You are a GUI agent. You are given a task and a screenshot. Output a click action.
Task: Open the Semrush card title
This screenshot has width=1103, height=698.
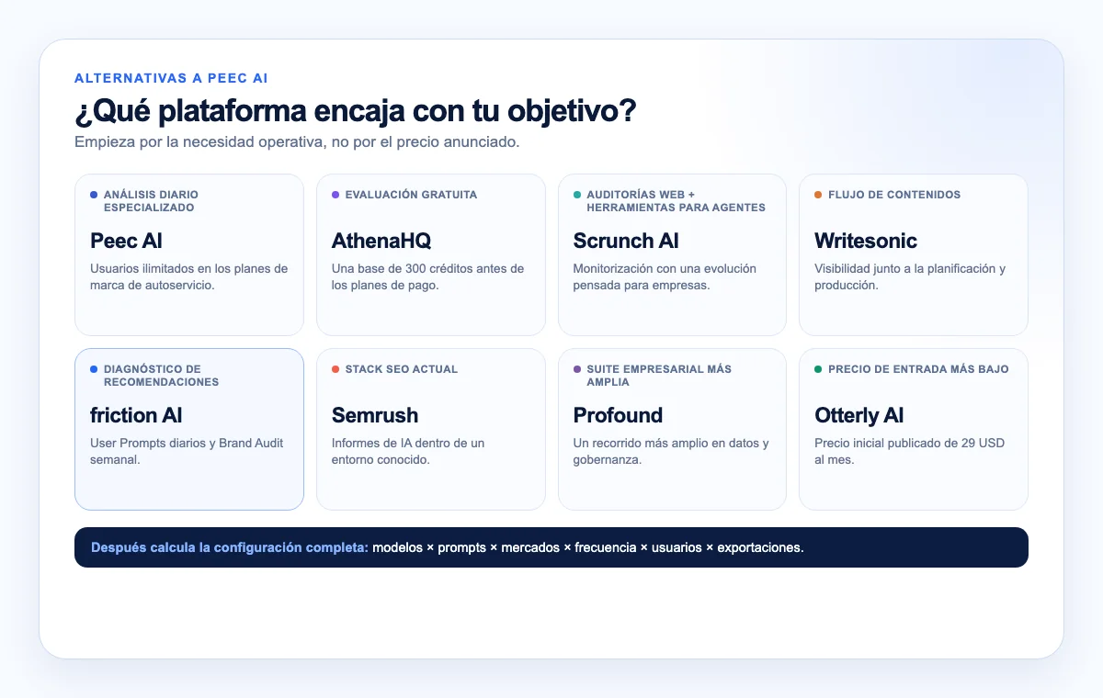click(x=375, y=415)
